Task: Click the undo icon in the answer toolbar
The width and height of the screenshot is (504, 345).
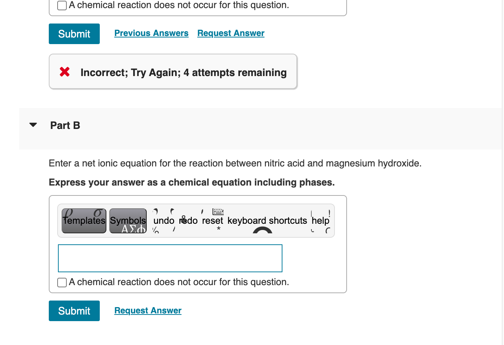Action: click(164, 220)
